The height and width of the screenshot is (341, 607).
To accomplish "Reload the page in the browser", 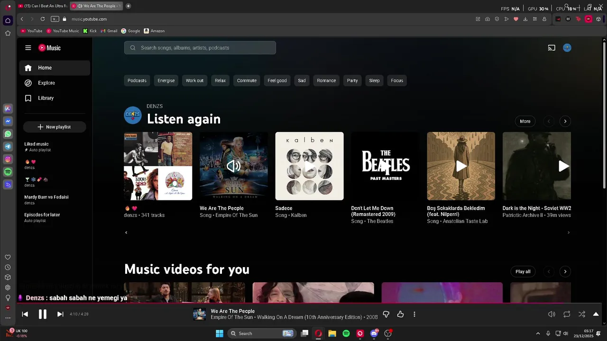I will tap(43, 19).
